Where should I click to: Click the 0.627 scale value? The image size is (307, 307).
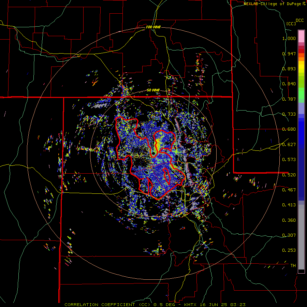289,145
